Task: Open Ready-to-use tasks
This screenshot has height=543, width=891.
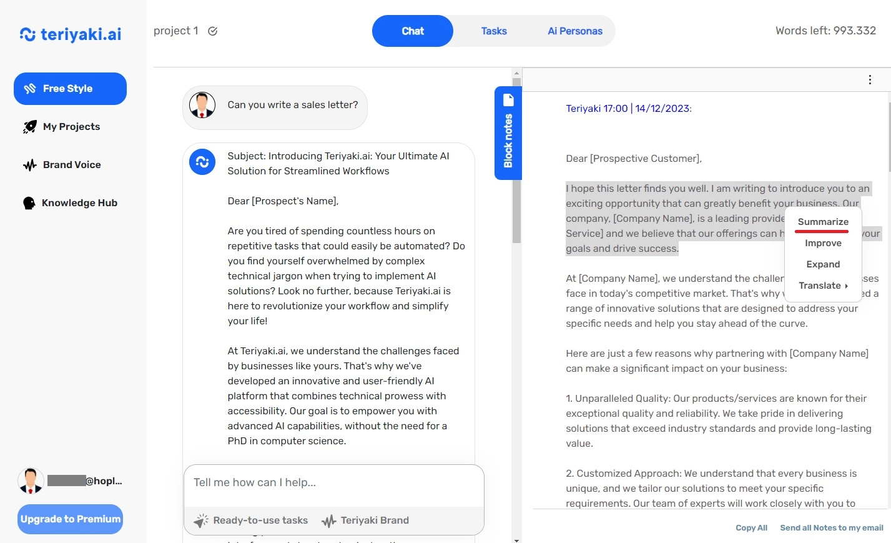Action: point(251,521)
